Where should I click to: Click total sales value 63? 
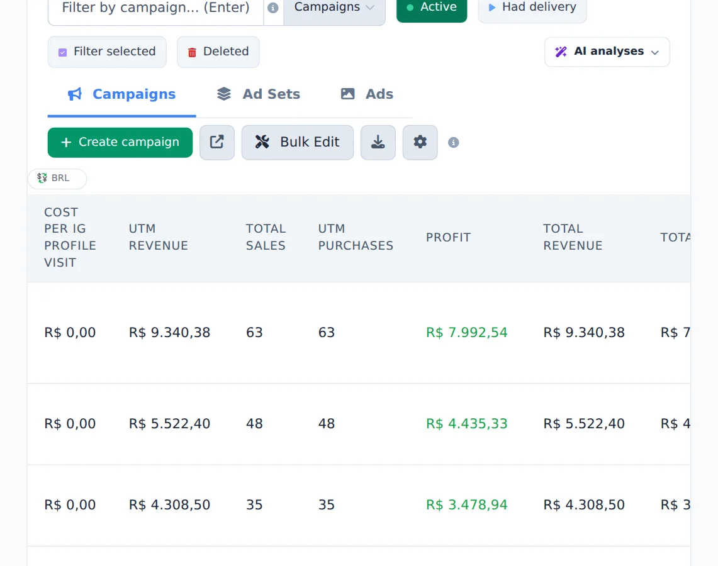(x=255, y=333)
